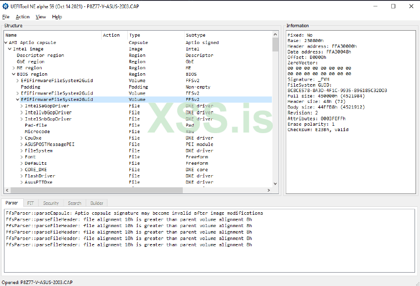This screenshot has height=286, width=420.
Task: Click the vertical scrollbar thumb in Structure
Action: [275, 45]
